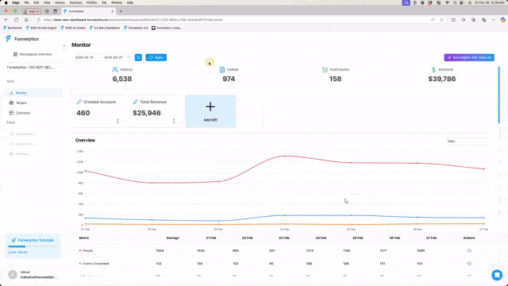Open the Window menu
This screenshot has width=508, height=286.
click(x=117, y=2)
